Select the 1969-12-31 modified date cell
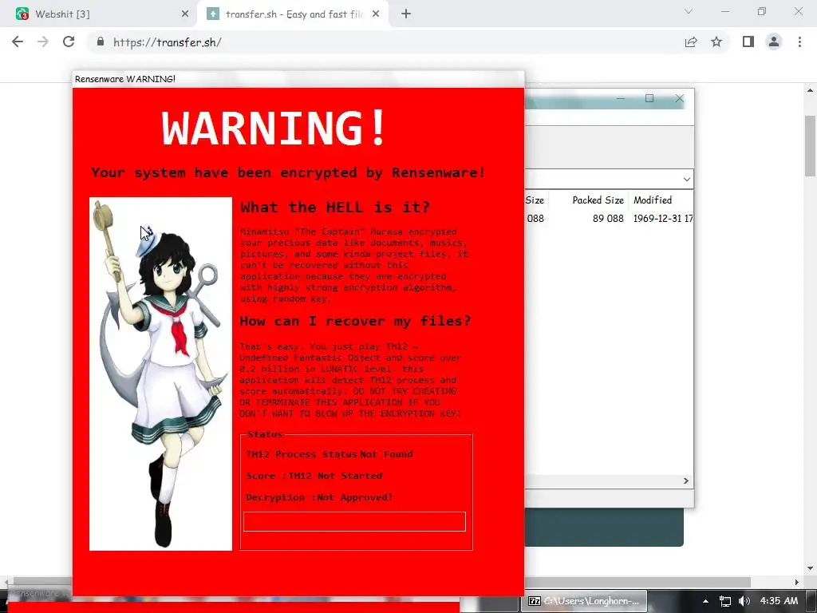This screenshot has height=613, width=817. (663, 219)
